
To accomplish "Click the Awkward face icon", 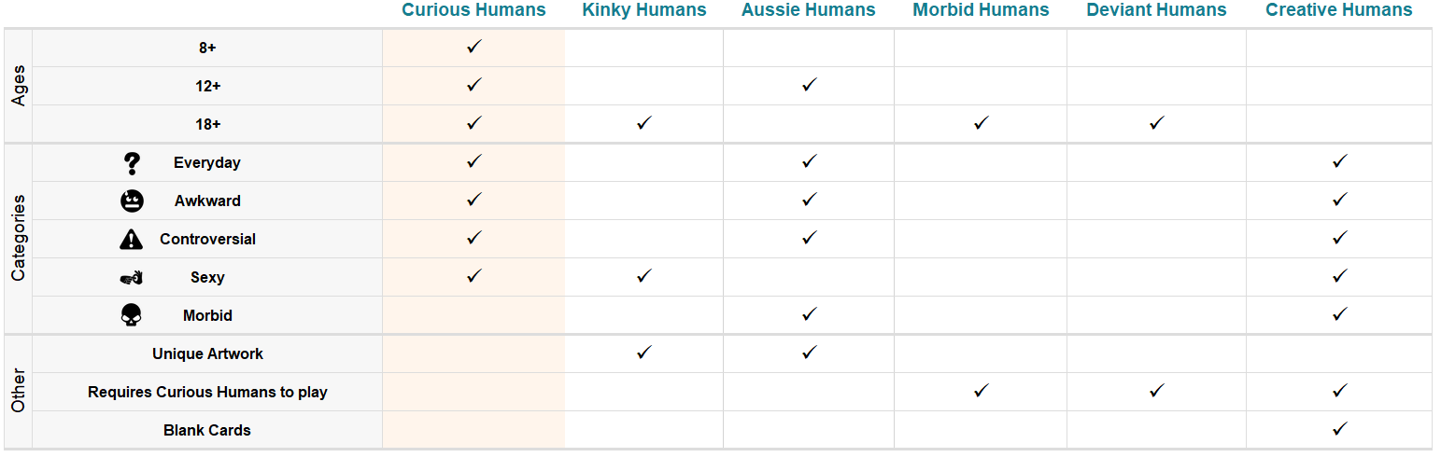I will (x=132, y=201).
